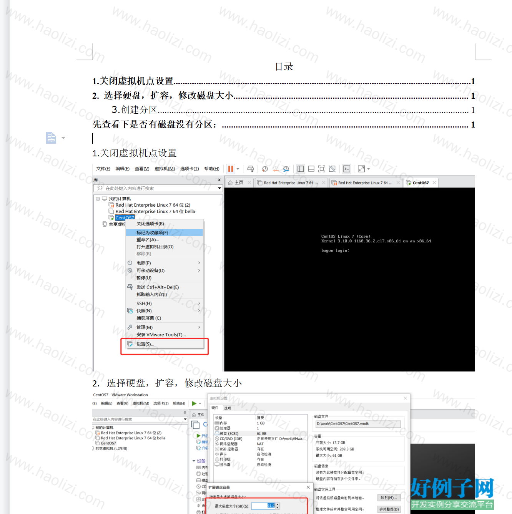Screen dimensions: 512x514
Task: Choose 发送 Ctrl+Alt+Del(E) in context menu
Action: [158, 287]
